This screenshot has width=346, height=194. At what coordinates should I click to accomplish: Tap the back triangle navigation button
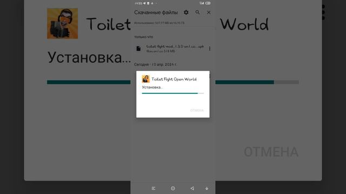192,189
